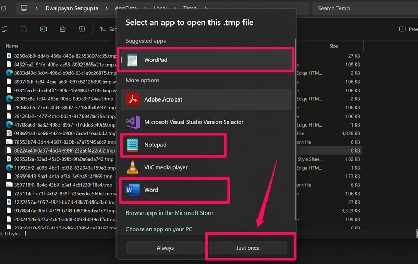
Task: Expand chevron after Dwaipayan Sengupta breadcrumb
Action: click(x=105, y=8)
